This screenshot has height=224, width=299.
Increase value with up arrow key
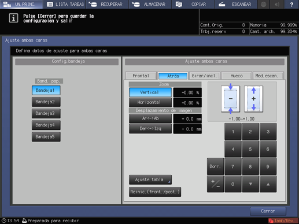268,184
